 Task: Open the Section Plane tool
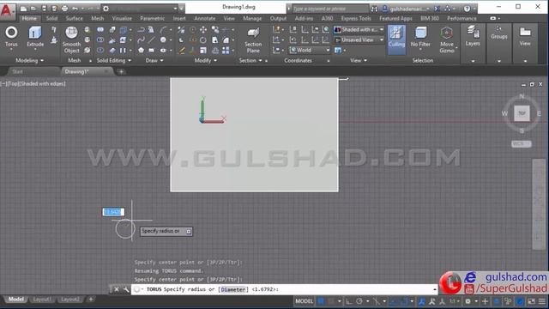pos(253,40)
